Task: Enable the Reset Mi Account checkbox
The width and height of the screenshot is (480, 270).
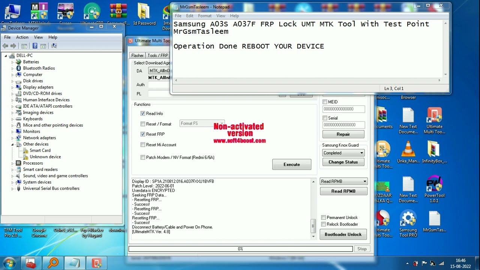Action: tap(143, 144)
